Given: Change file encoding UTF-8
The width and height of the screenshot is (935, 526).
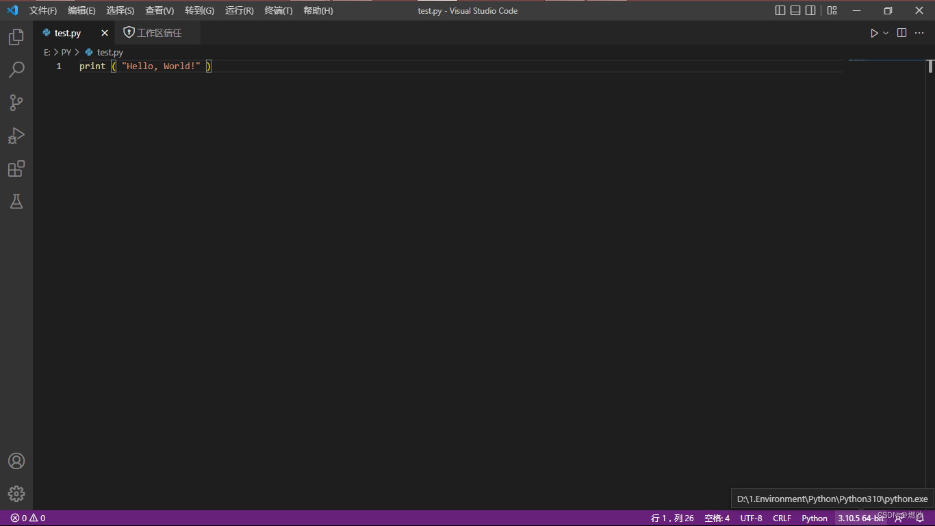Looking at the screenshot, I should pos(751,518).
